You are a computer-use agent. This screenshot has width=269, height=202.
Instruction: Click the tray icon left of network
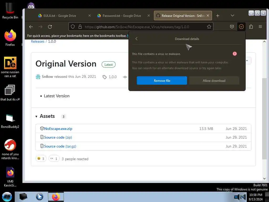pos(237,197)
